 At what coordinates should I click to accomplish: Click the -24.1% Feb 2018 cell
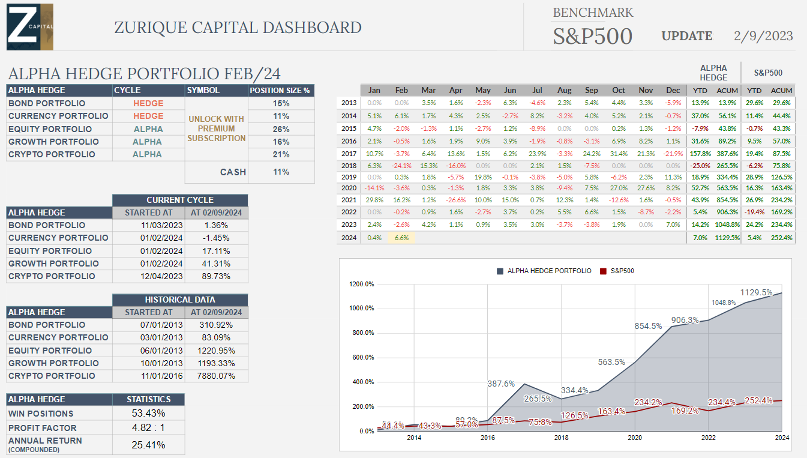pos(401,166)
